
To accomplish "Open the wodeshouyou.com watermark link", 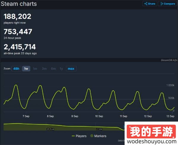I will tap(151, 140).
